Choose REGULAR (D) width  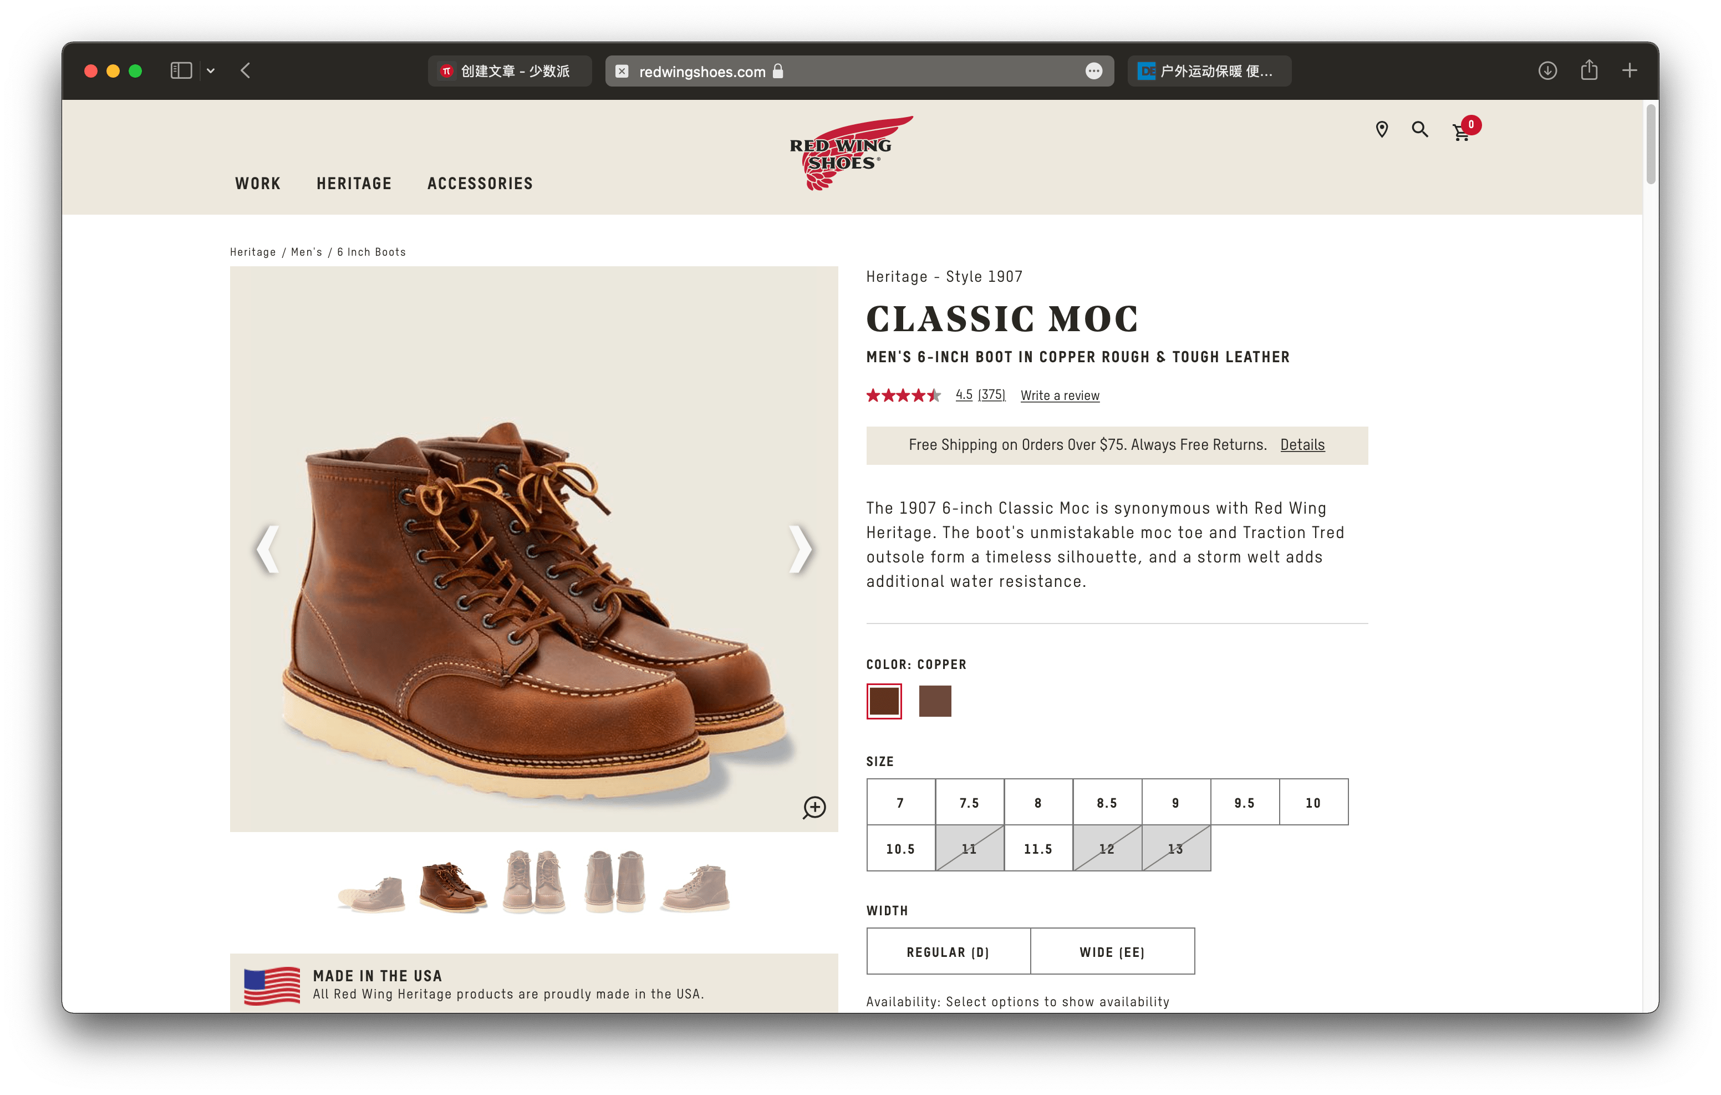tap(949, 952)
